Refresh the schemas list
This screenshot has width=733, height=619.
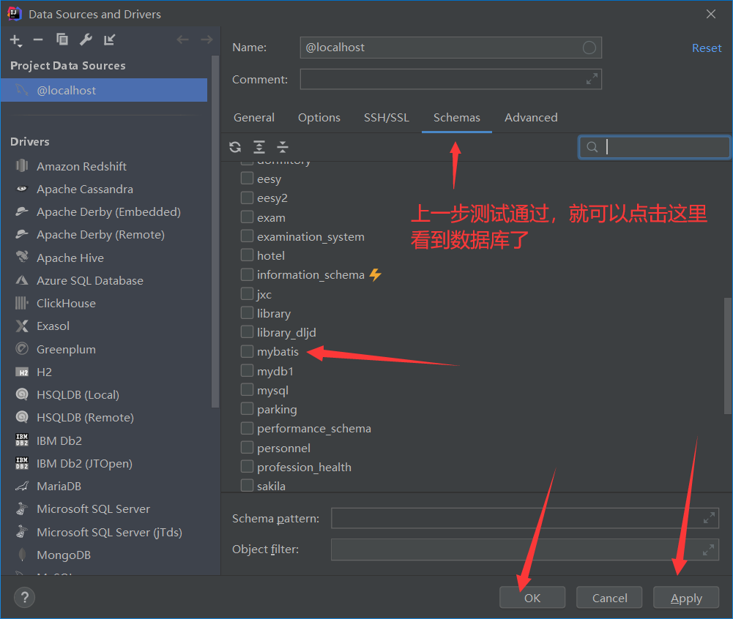[235, 147]
